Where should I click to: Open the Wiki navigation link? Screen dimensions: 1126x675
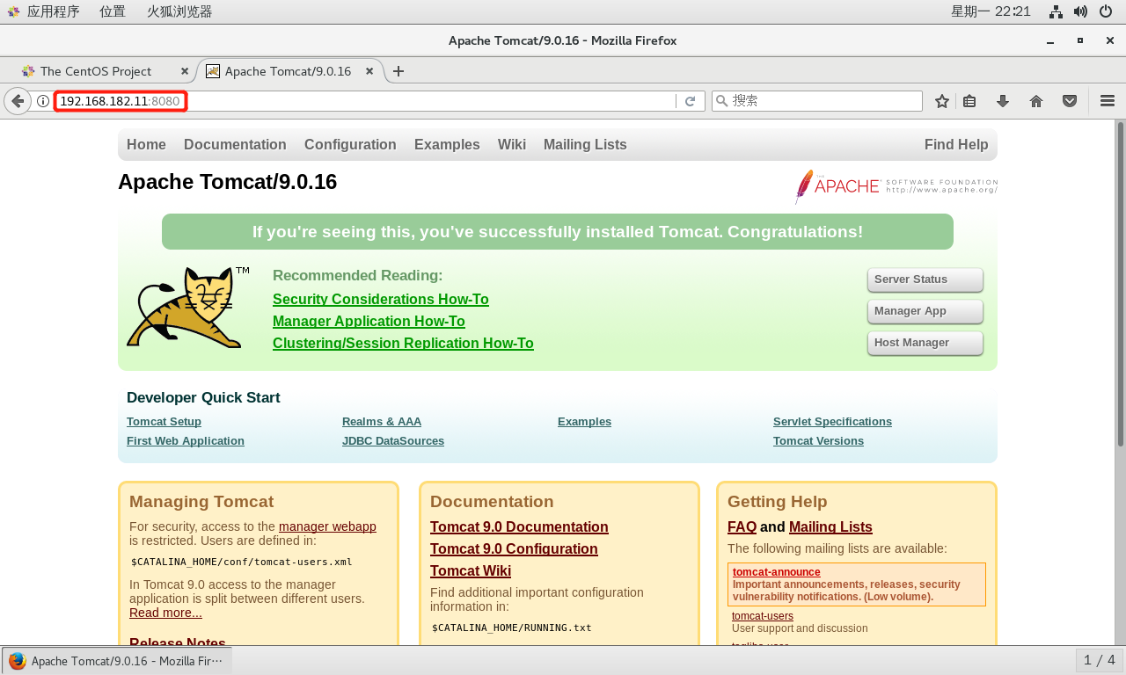click(x=512, y=145)
